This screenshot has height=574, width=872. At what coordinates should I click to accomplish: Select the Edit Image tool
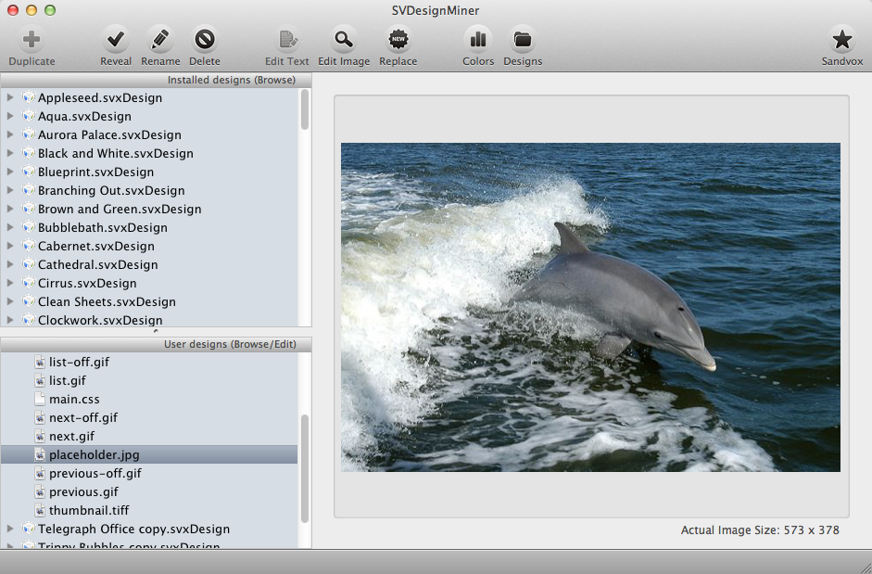344,42
